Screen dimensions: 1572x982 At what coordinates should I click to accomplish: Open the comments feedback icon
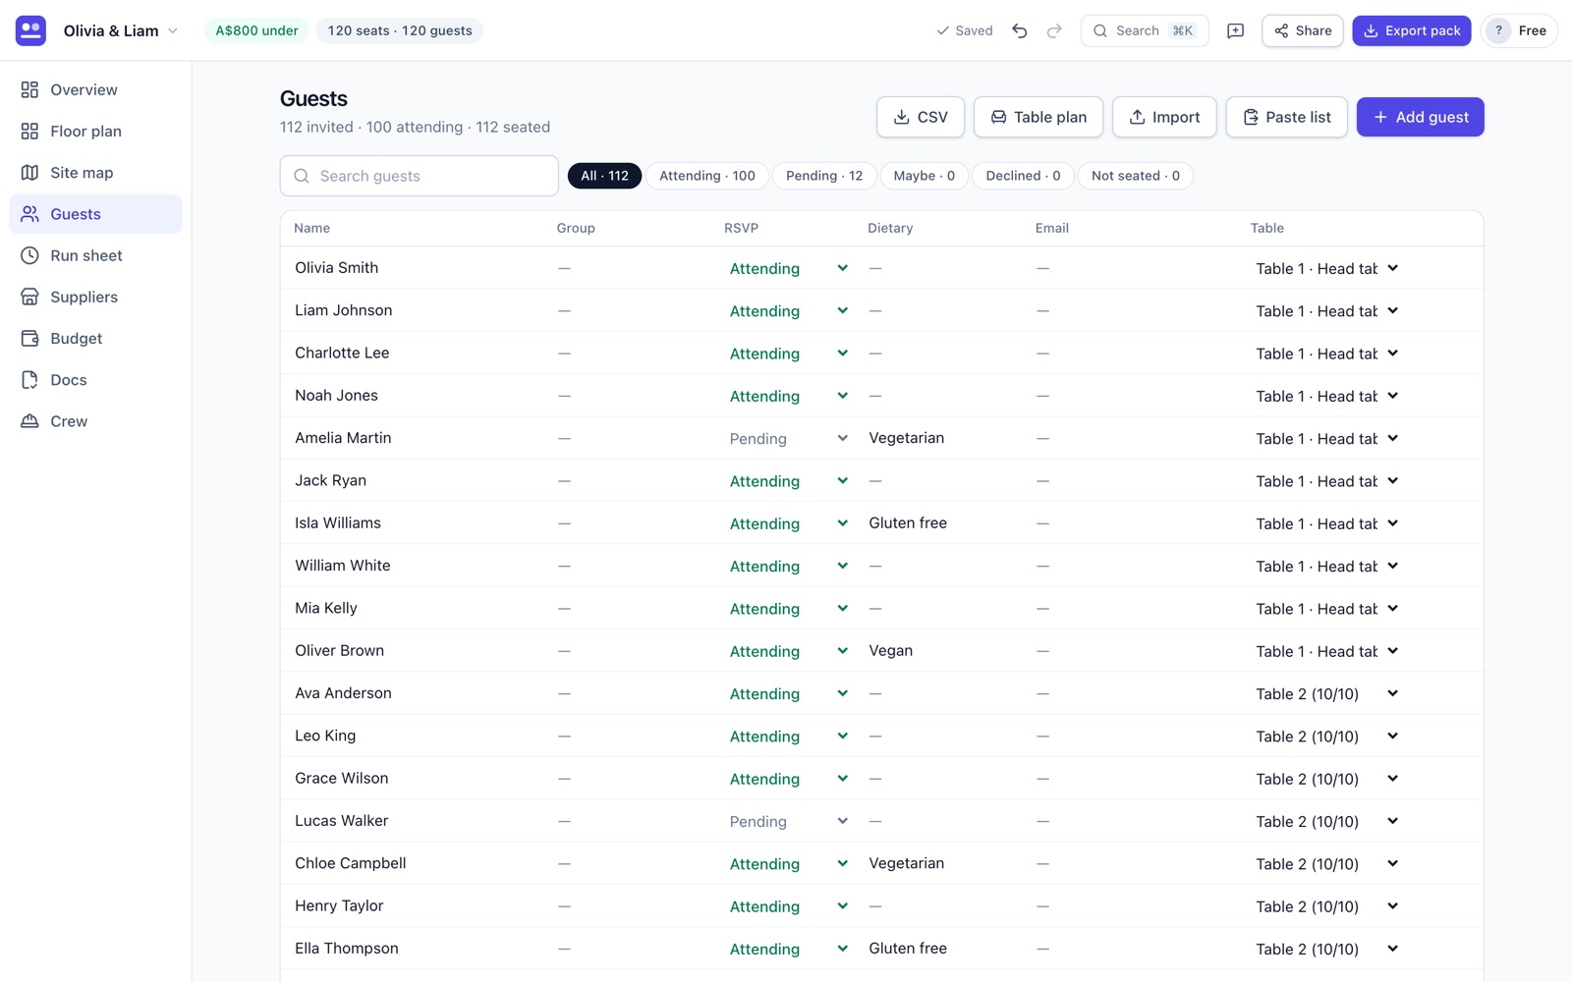click(1236, 30)
